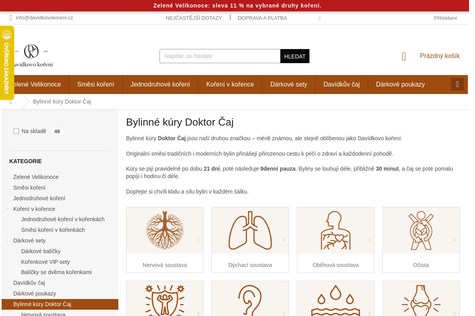Open the Dýchací soustava lungs icon
Viewport: 475px width, 316px height.
[x=250, y=230]
